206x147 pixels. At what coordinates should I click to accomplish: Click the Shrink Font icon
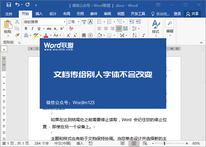75,35
